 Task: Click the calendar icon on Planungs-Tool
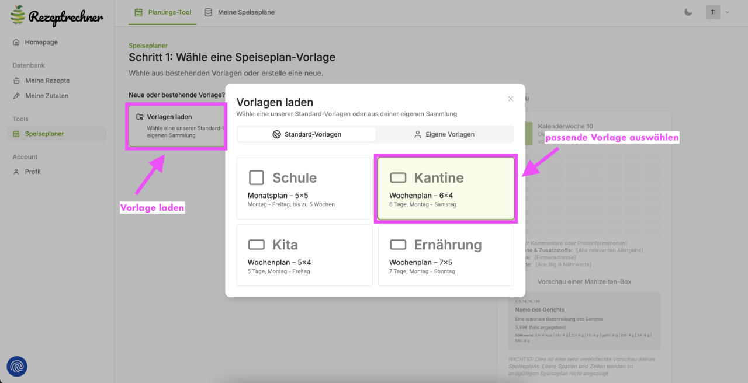click(x=137, y=11)
